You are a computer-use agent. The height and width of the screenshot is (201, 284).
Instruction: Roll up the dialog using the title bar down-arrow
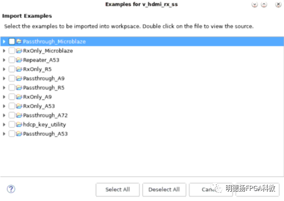(255, 4)
